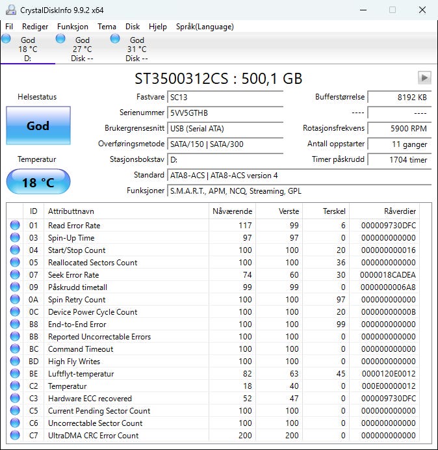The height and width of the screenshot is (450, 438).
Task: Click status orb of Spin-Up Time row
Action: point(15,237)
